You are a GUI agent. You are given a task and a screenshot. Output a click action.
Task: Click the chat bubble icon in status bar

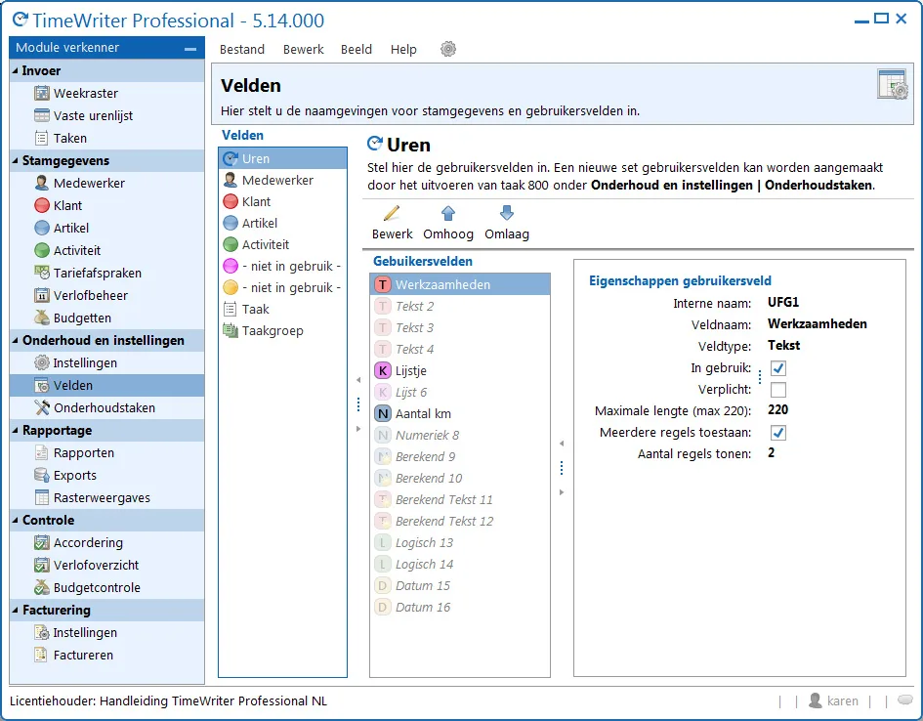tap(904, 700)
